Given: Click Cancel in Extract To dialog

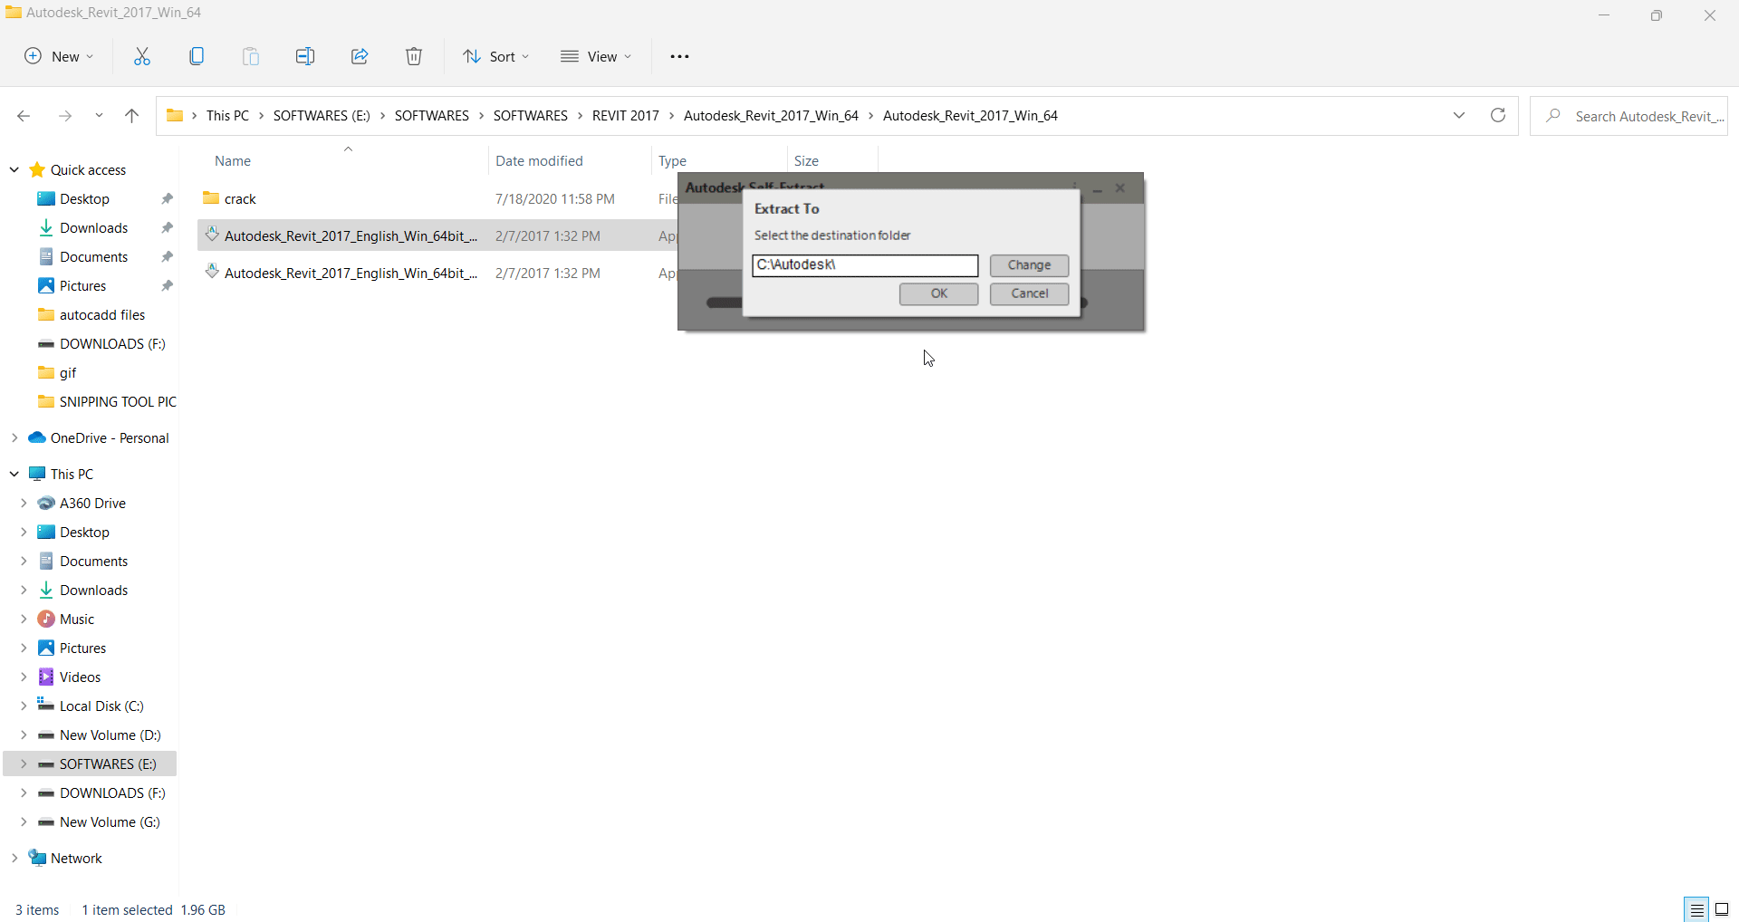Looking at the screenshot, I should (x=1029, y=293).
